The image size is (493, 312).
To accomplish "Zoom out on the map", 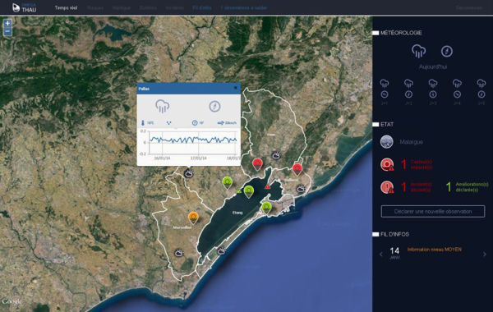I will coord(7,32).
